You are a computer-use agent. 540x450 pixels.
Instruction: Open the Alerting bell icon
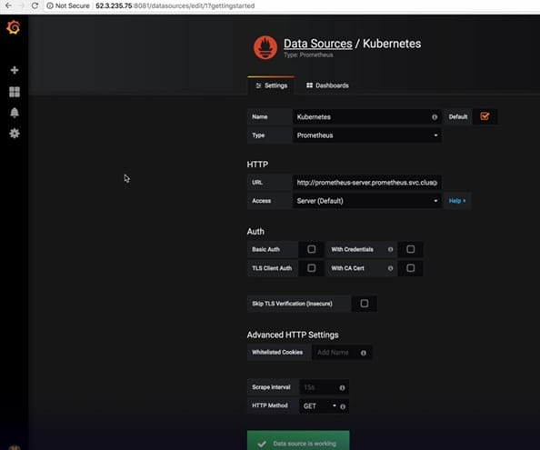pos(15,113)
